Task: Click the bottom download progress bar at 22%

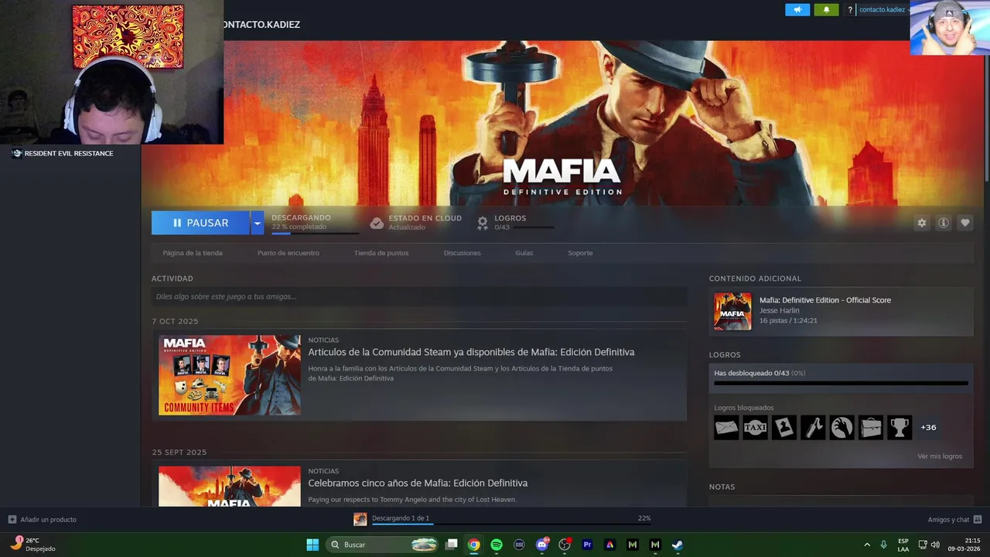Action: point(511,524)
